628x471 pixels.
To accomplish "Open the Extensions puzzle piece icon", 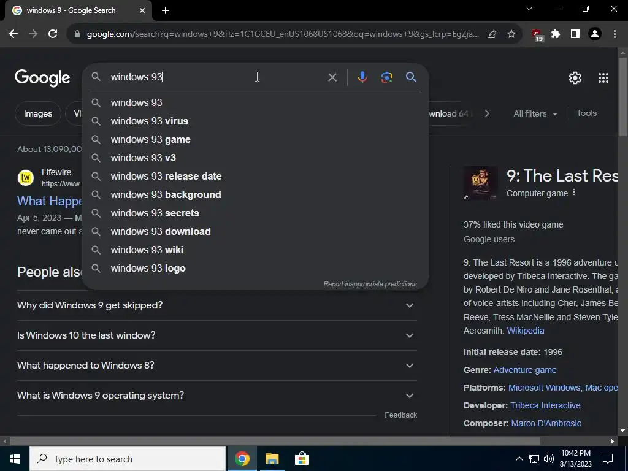I will (556, 34).
